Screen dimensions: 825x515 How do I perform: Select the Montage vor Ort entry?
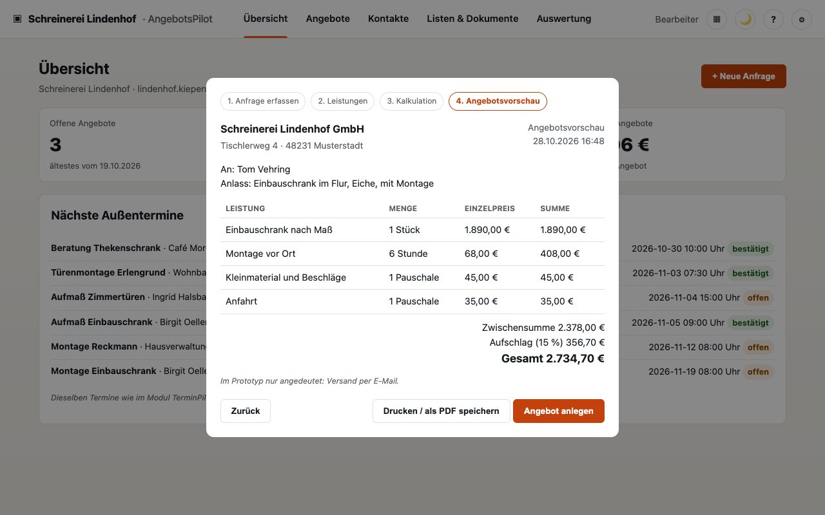click(412, 254)
